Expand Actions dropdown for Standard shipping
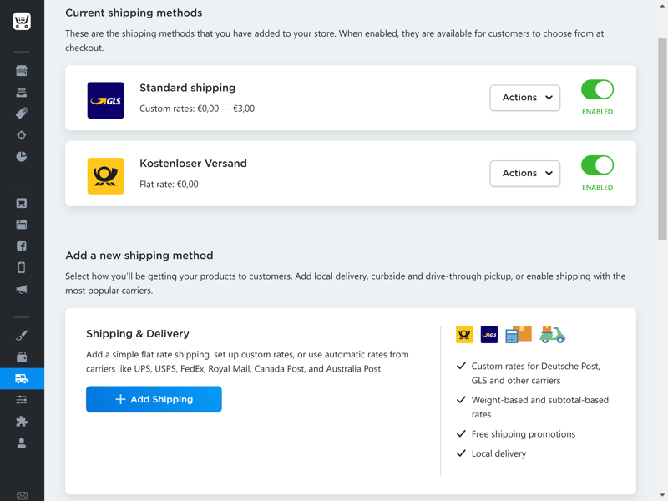The image size is (668, 501). coord(524,98)
